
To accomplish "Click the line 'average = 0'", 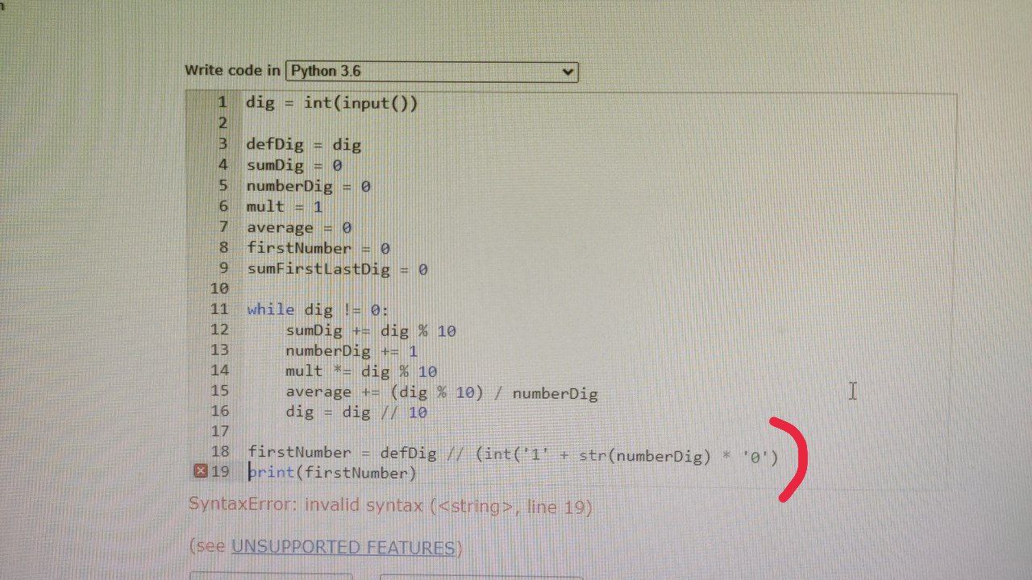I will pyautogui.click(x=298, y=228).
